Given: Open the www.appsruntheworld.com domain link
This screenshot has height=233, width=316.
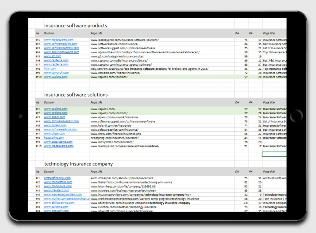Looking at the screenshot, I should click(62, 52).
